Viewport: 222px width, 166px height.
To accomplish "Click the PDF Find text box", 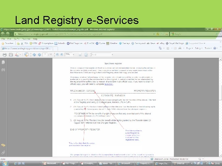I will coord(101,55).
